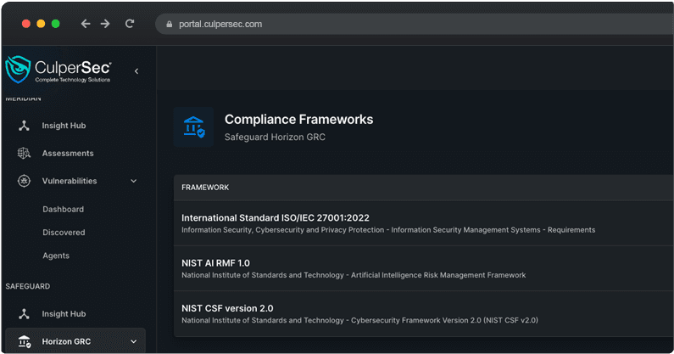
Task: Click the green maximize window button
Action: click(55, 24)
